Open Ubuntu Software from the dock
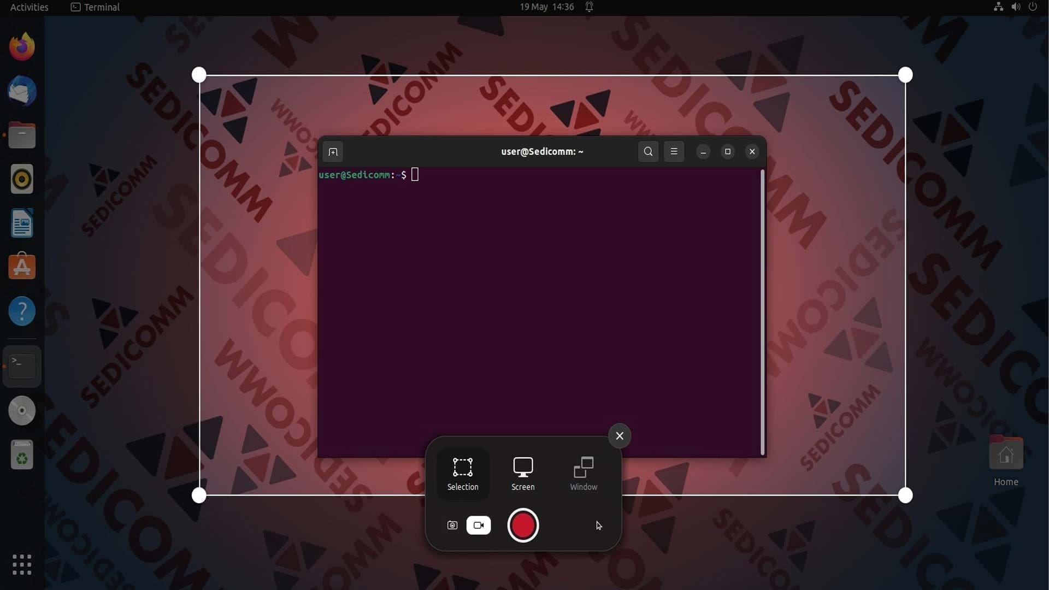1049x590 pixels. (x=22, y=267)
